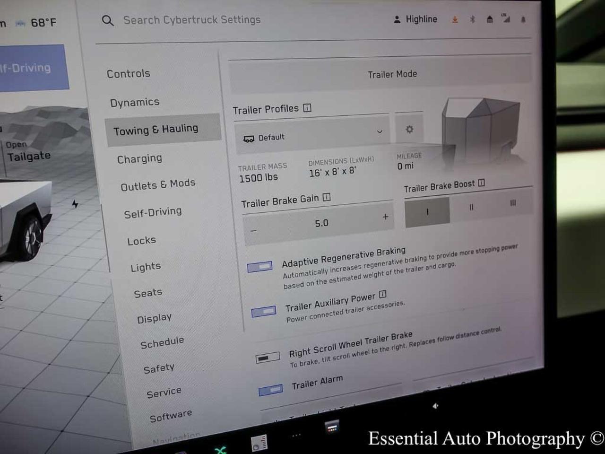605x454 pixels.
Task: Open Outlets & Mods settings
Action: point(158,184)
